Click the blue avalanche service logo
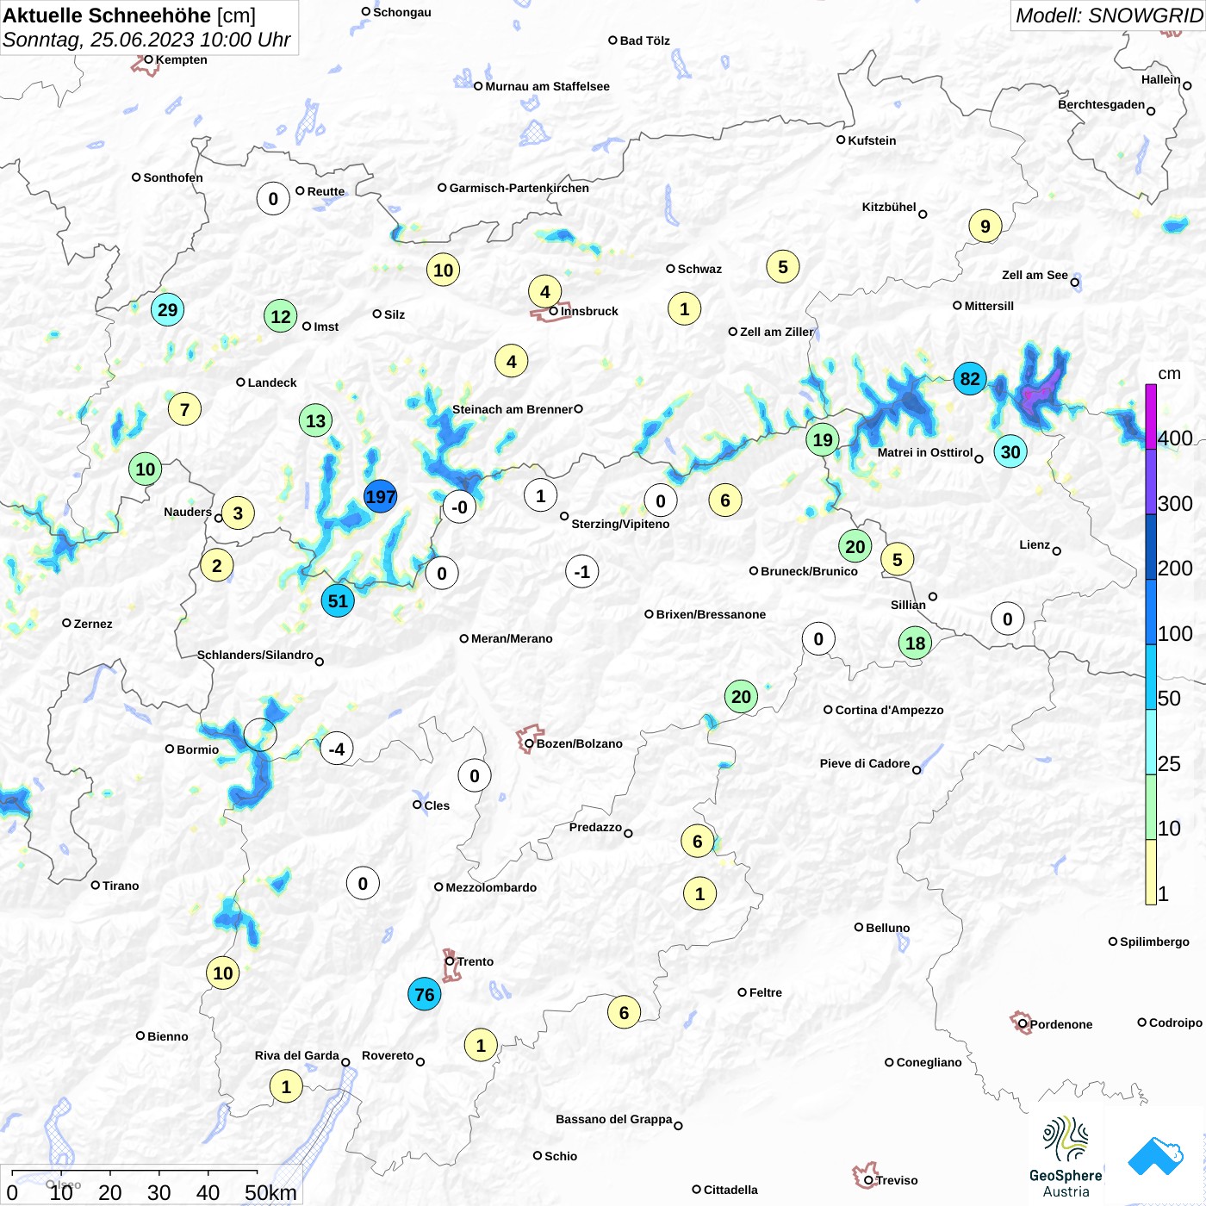 [1155, 1156]
